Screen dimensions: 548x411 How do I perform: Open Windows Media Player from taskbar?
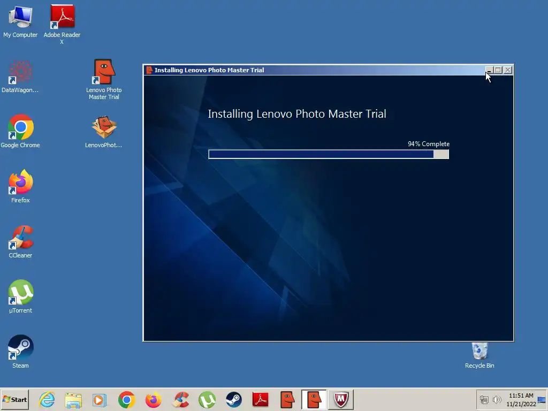point(100,400)
